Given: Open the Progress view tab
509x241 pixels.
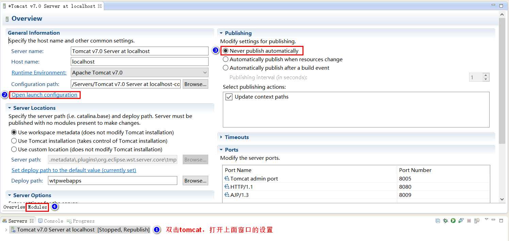Looking at the screenshot, I should (81, 221).
